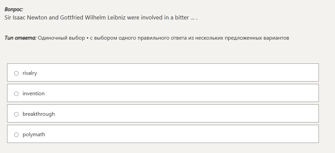Click the 'Тип ответа:' label
335x153 pixels.
click(x=21, y=38)
